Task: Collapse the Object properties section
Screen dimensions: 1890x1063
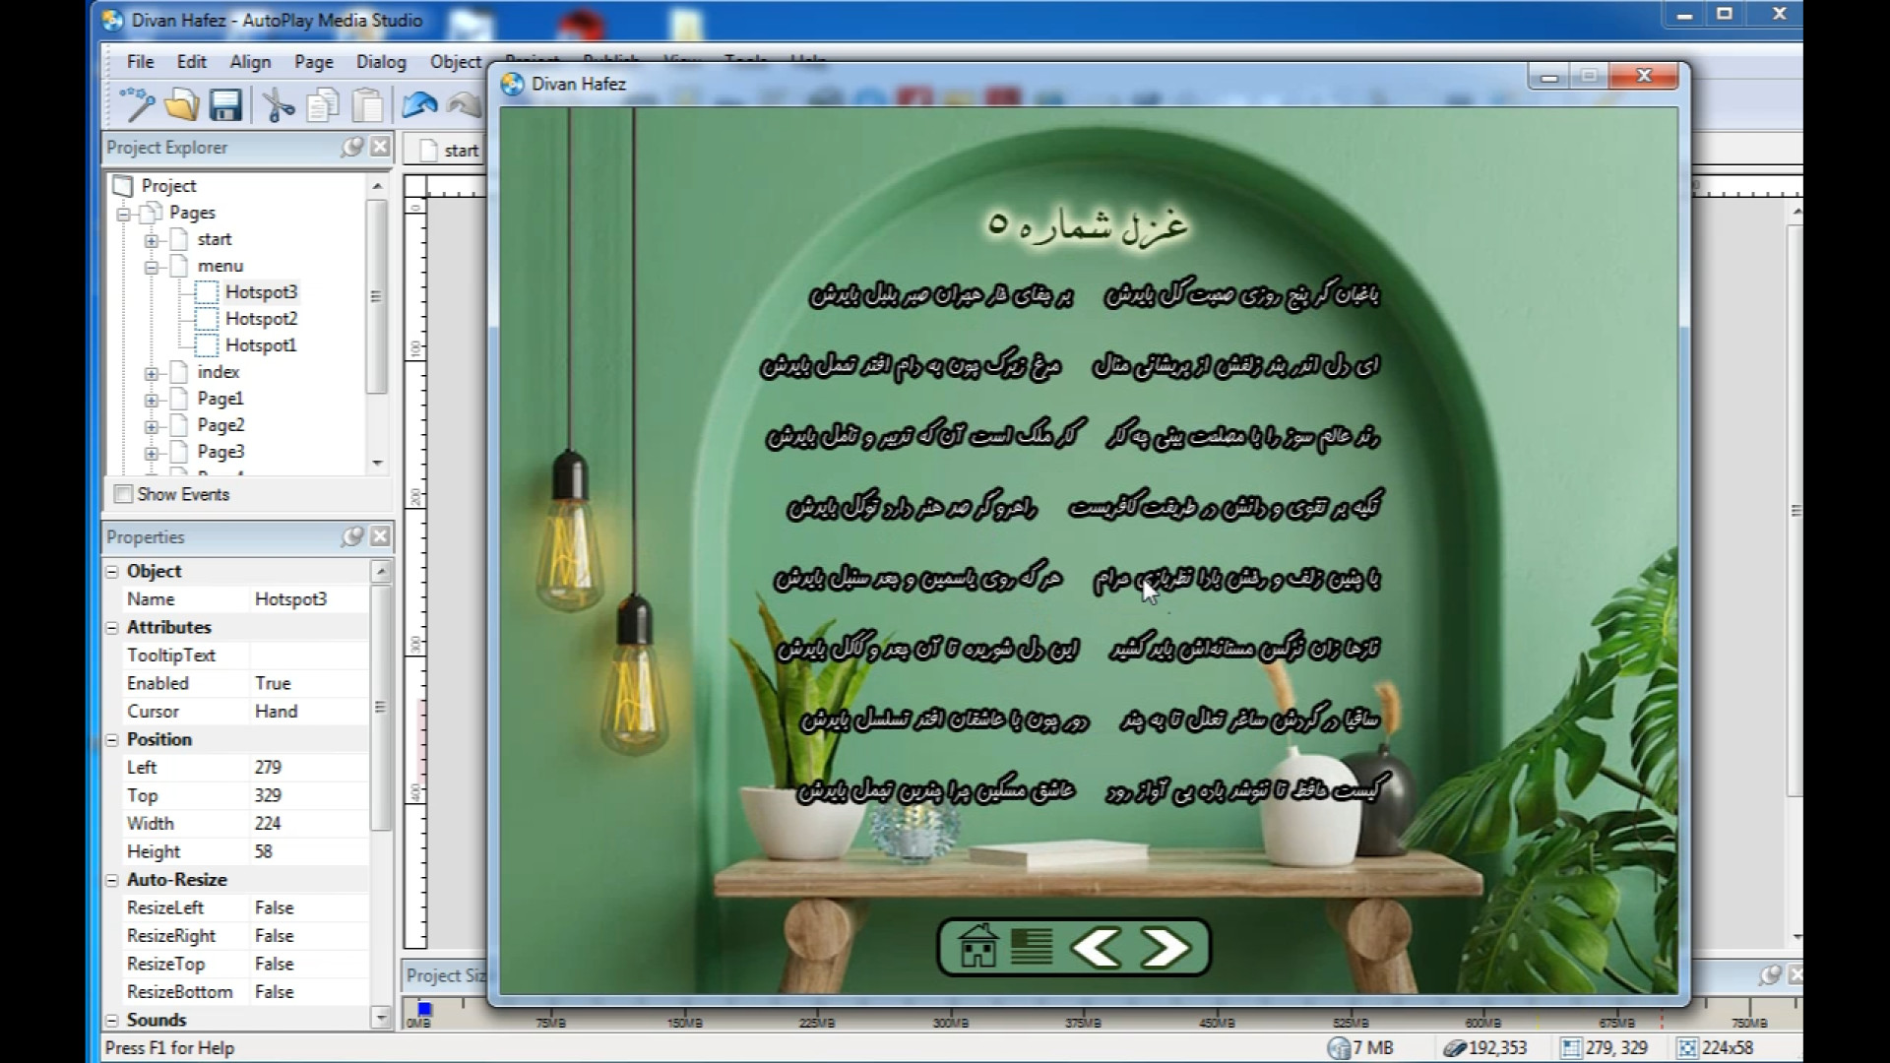Action: point(112,571)
